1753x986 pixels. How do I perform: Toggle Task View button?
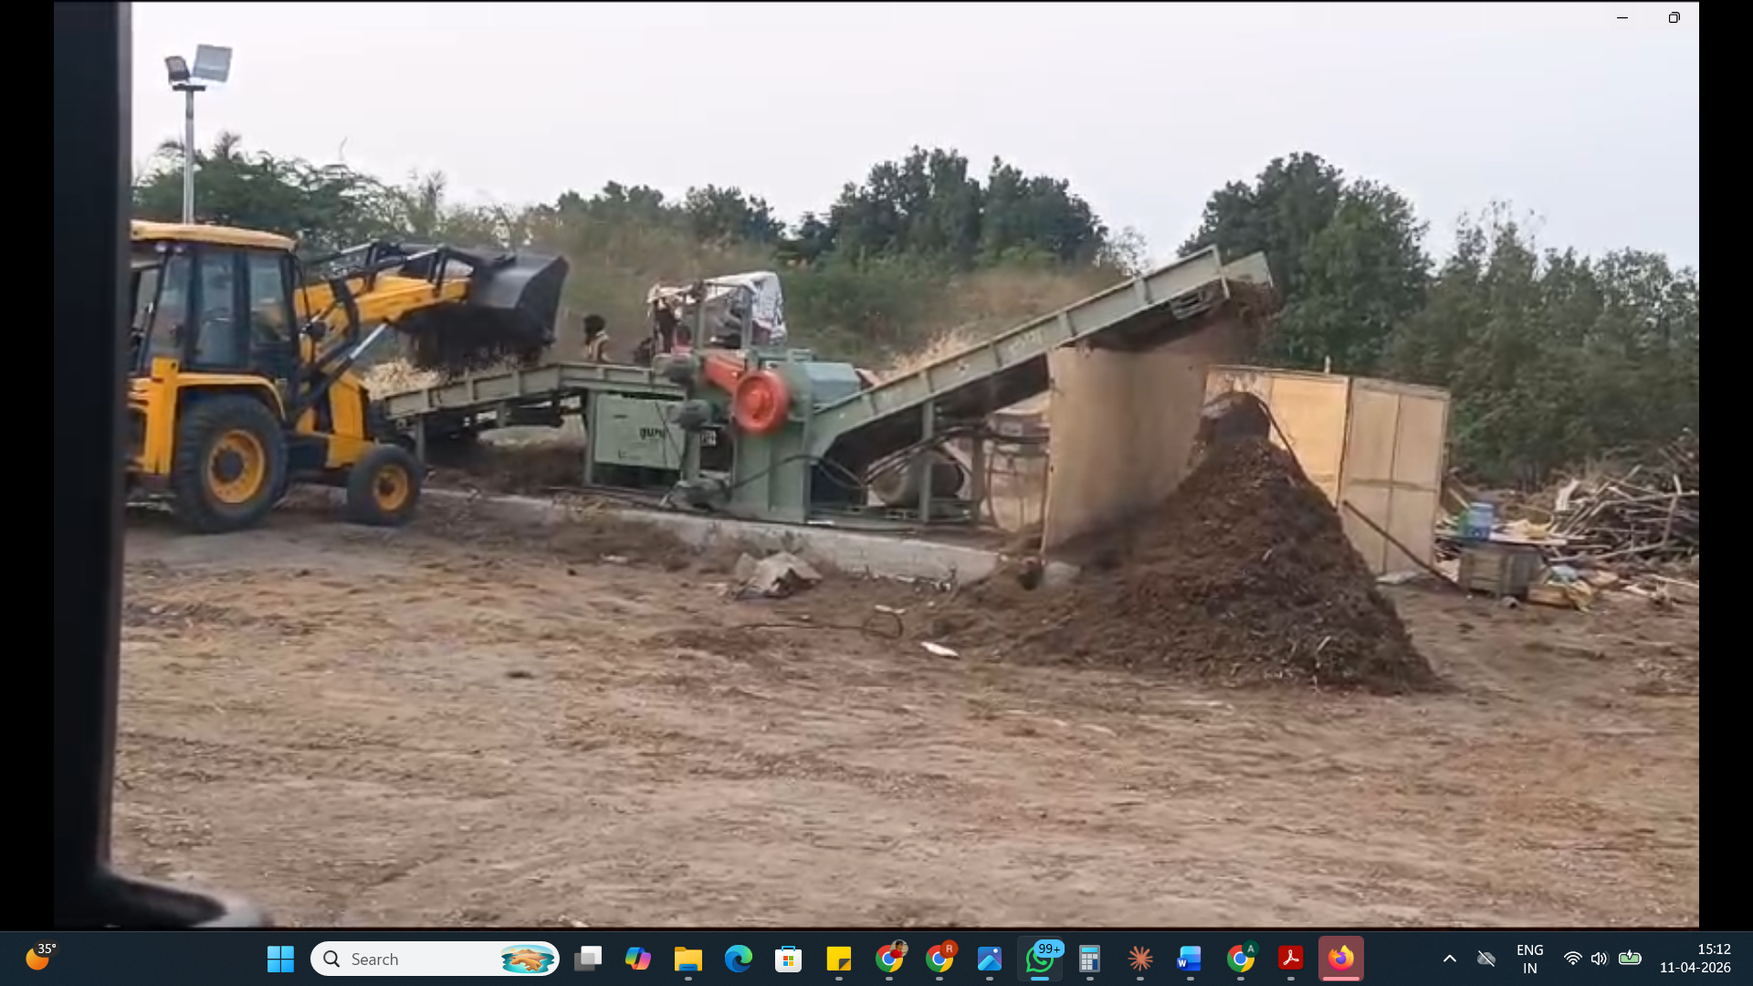tap(588, 959)
